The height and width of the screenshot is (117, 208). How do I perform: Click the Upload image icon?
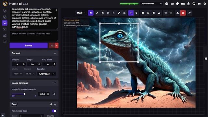click(178, 13)
